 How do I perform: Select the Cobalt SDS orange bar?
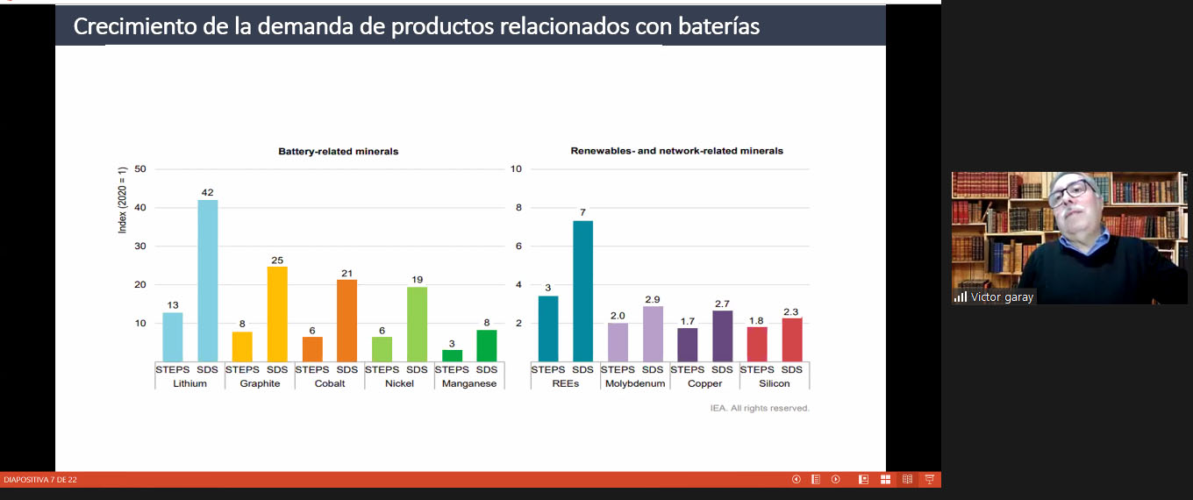pyautogui.click(x=346, y=320)
